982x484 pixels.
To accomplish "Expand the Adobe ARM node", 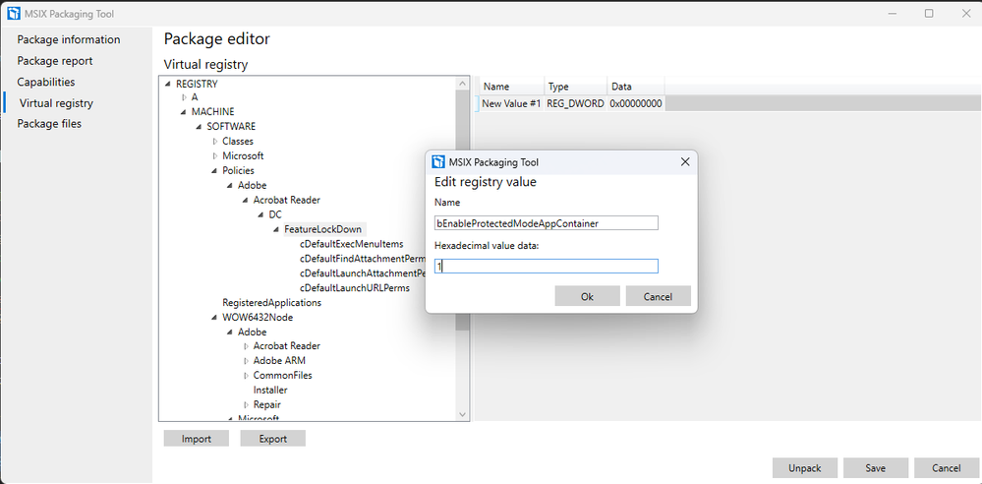I will [246, 361].
